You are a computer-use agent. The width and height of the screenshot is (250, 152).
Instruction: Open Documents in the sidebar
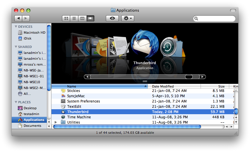30,126
